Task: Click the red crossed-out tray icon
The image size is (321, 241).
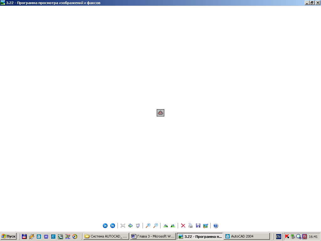Action: point(305,237)
